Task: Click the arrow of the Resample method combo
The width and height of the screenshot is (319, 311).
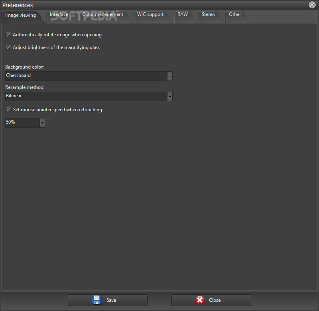Action: point(170,96)
